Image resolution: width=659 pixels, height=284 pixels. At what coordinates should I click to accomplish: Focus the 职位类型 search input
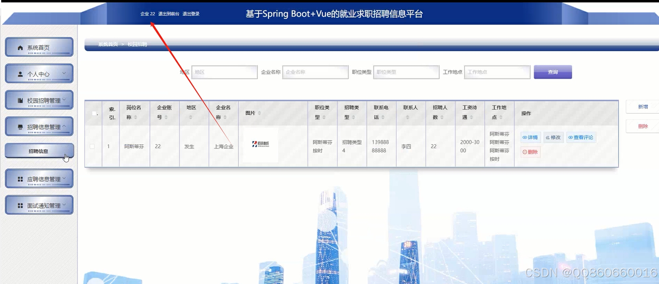point(406,72)
